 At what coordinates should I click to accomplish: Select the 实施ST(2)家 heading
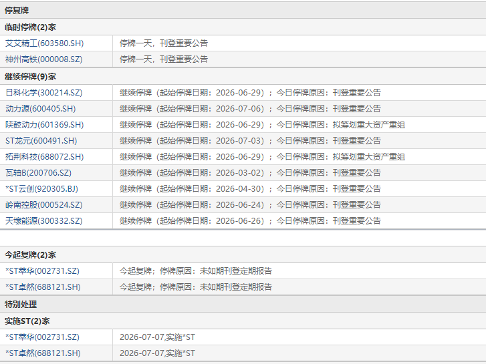point(27,321)
